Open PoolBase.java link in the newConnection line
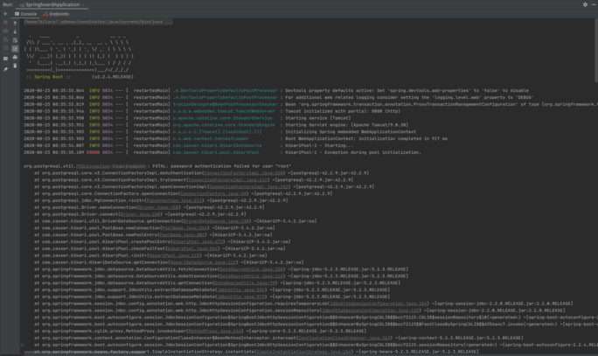This screenshot has height=356, width=598. pyautogui.click(x=184, y=228)
